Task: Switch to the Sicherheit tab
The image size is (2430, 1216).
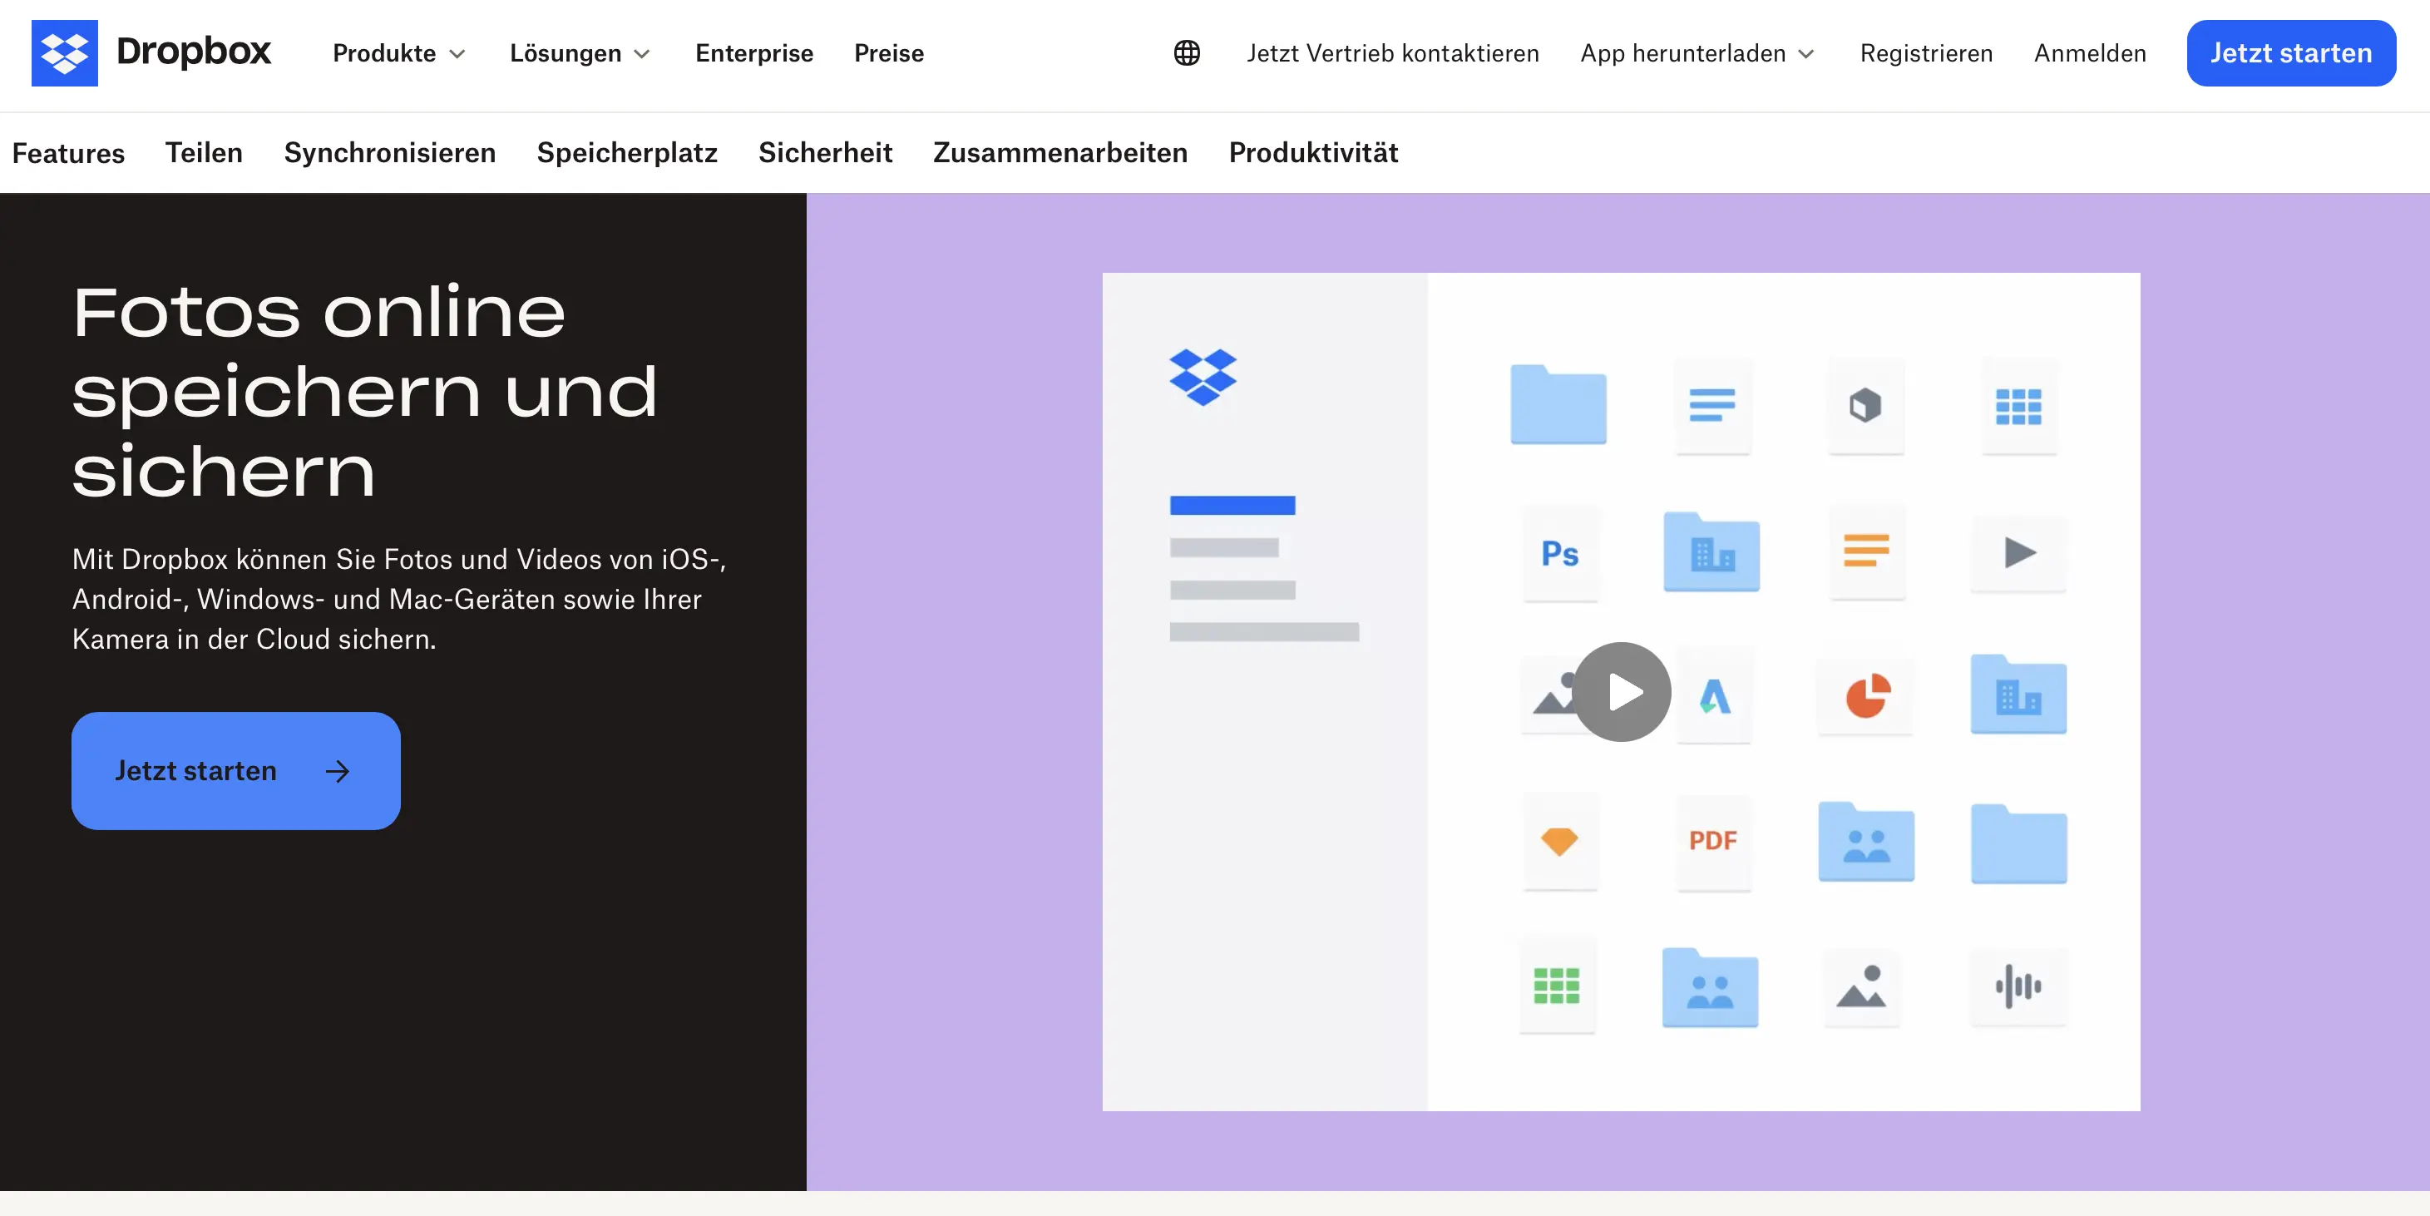Action: coord(826,153)
